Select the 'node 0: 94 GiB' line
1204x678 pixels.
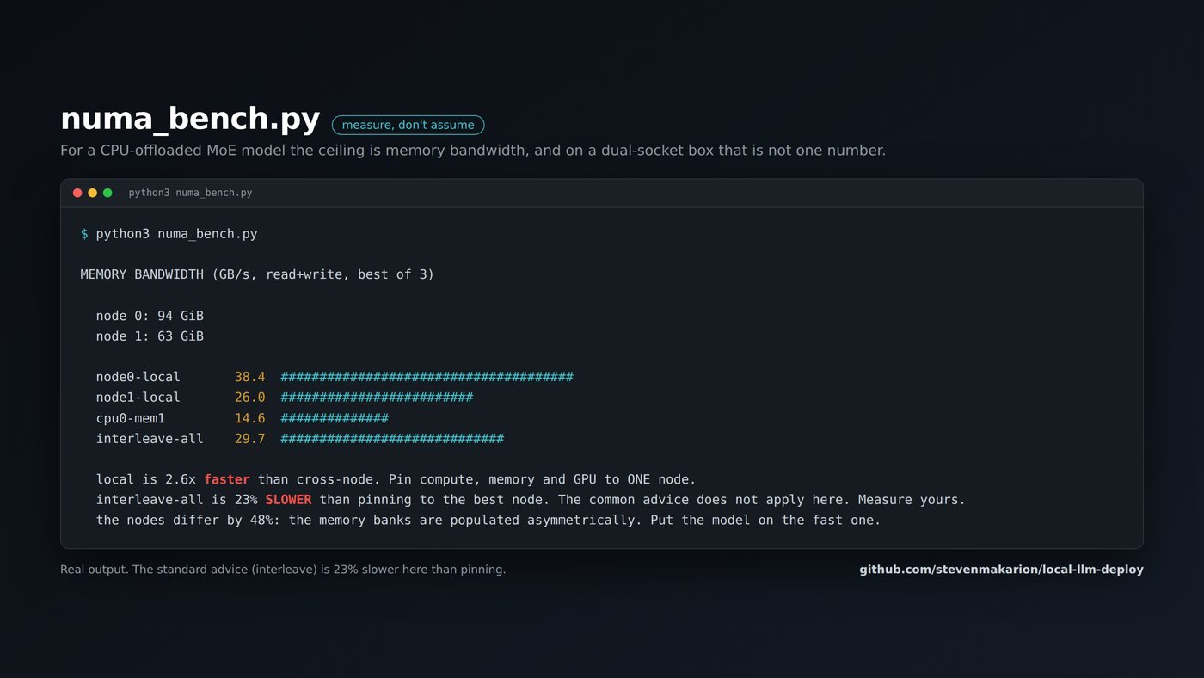(x=150, y=316)
